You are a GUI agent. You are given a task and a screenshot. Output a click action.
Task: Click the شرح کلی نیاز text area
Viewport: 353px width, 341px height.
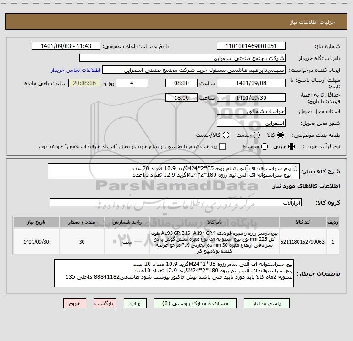click(174, 171)
